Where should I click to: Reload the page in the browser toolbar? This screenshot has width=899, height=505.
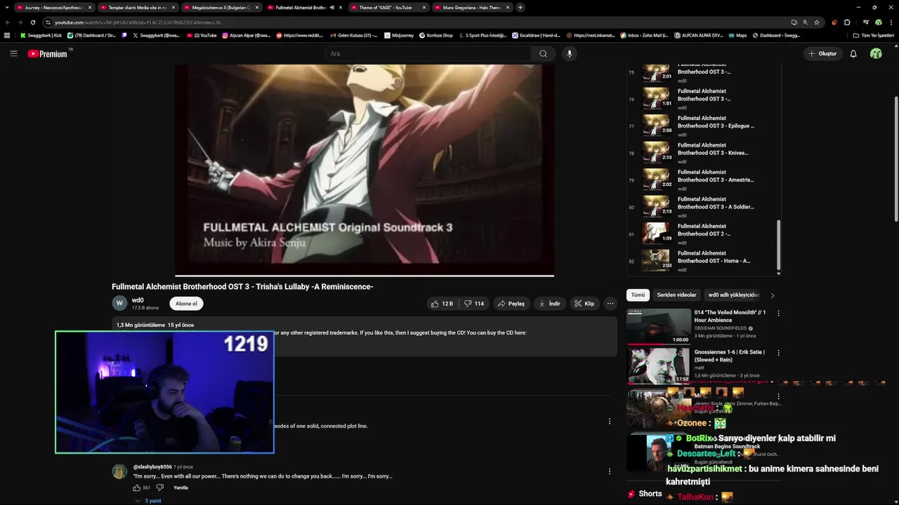[32, 22]
